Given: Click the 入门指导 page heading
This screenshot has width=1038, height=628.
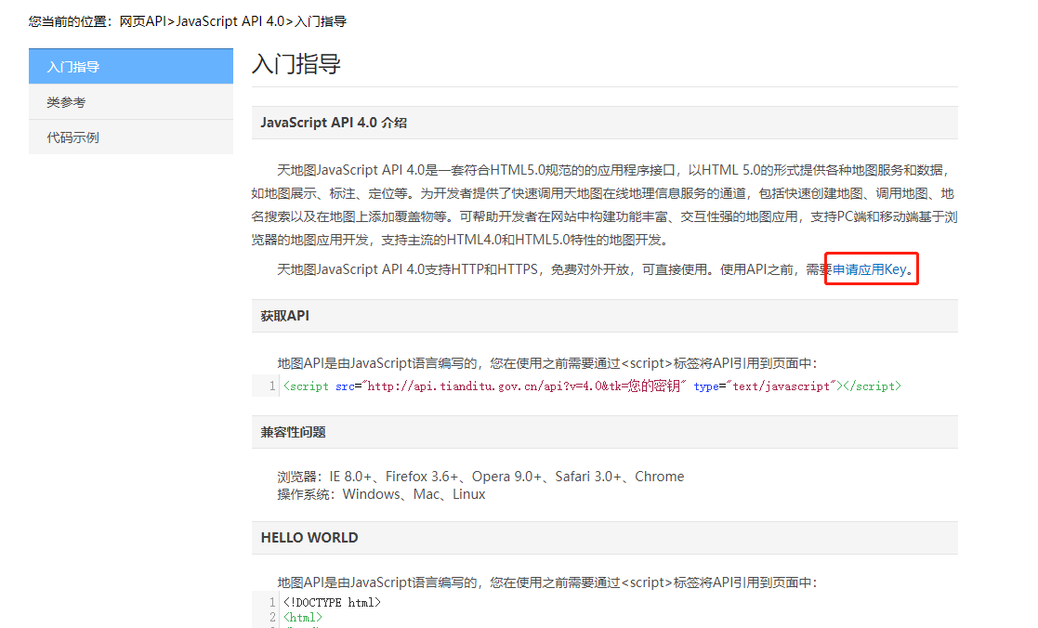Looking at the screenshot, I should coord(296,64).
